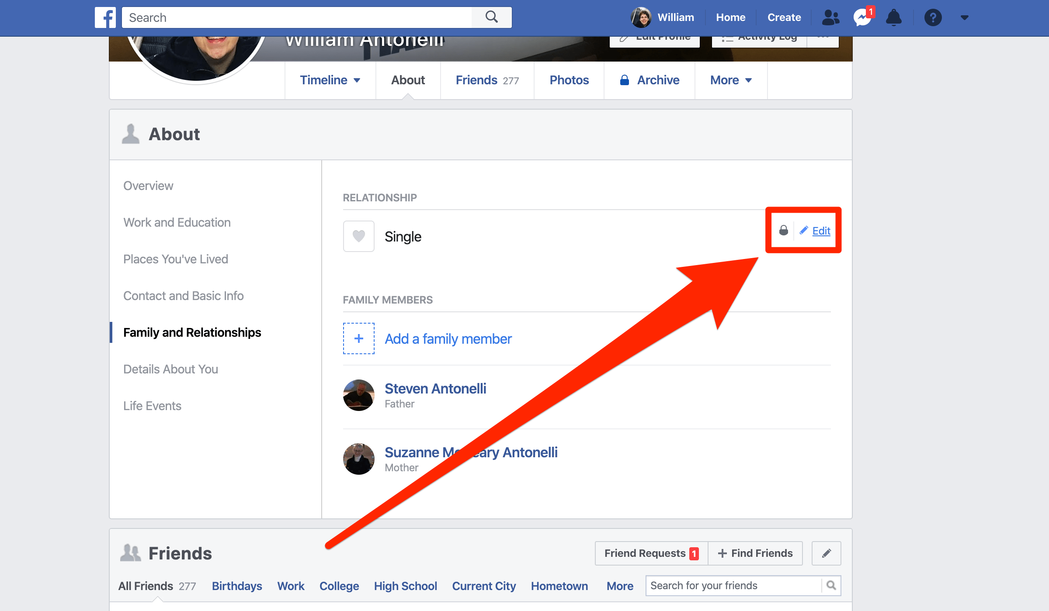Click the search magnifier button

coord(492,17)
